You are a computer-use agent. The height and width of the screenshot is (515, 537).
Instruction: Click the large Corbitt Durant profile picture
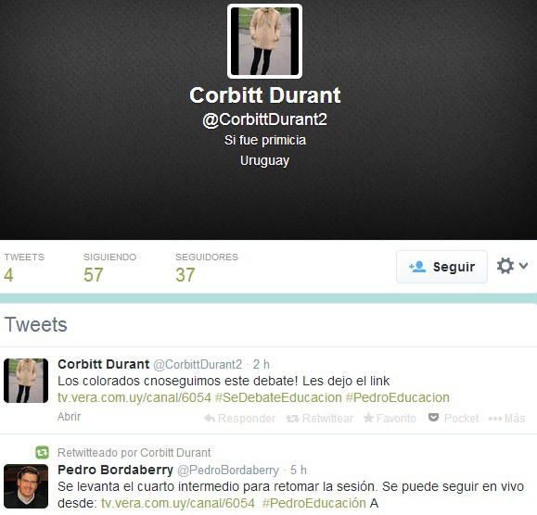264,42
